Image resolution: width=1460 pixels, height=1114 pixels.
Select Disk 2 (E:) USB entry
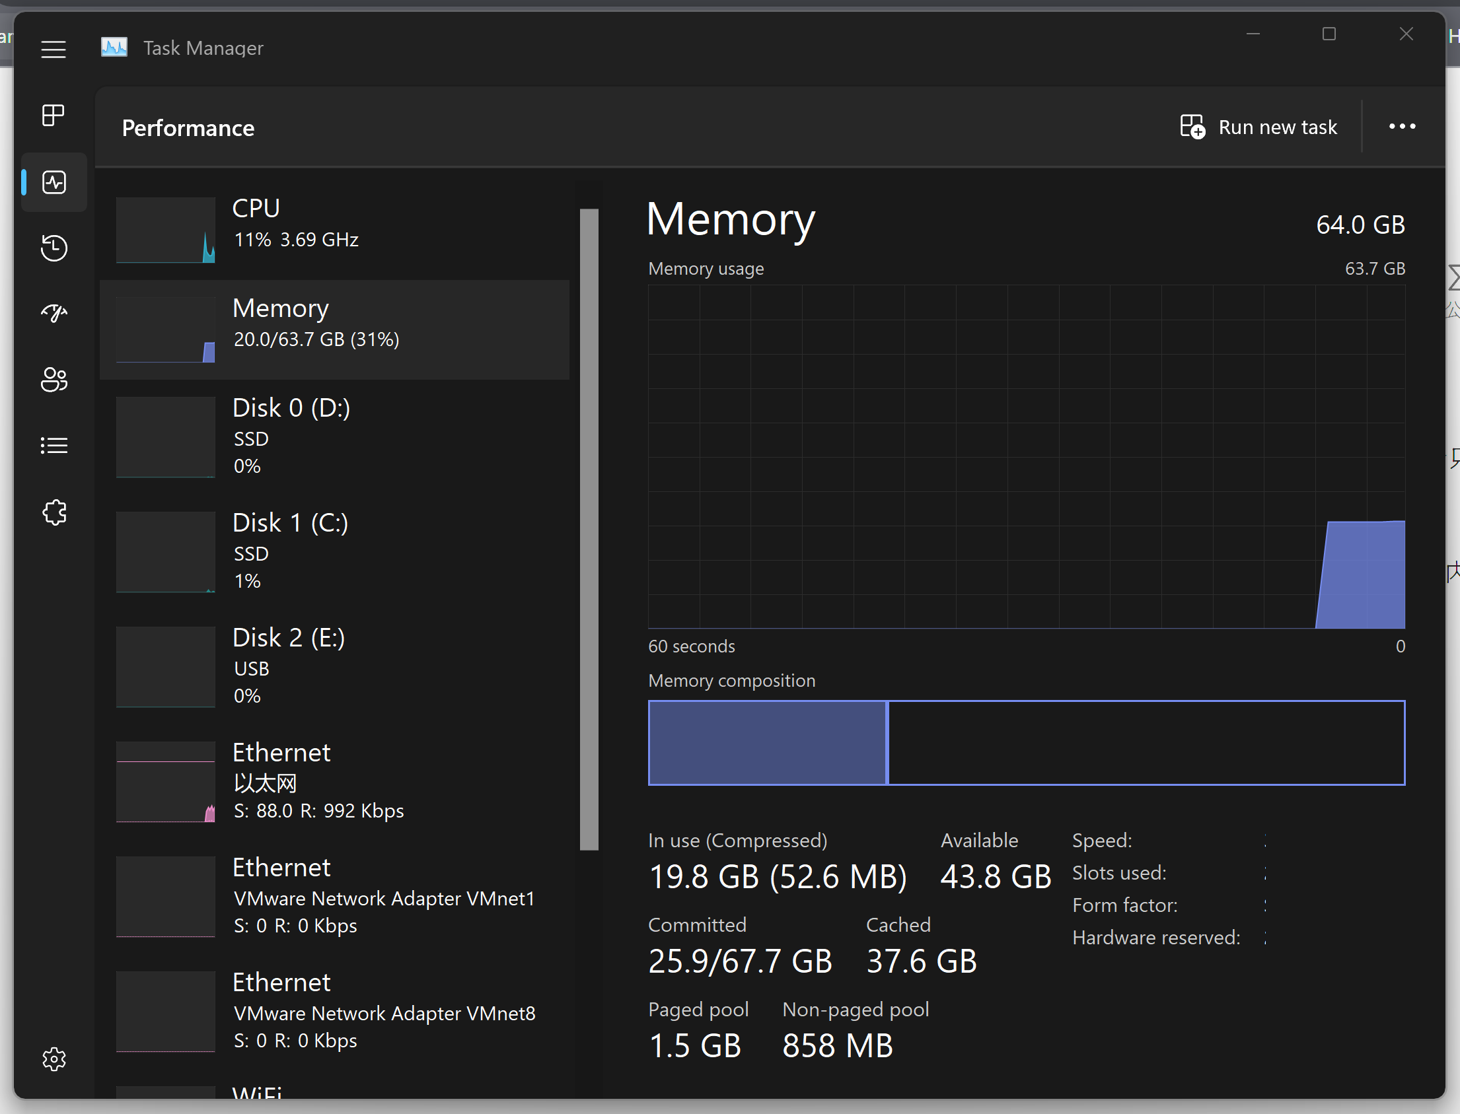(334, 666)
